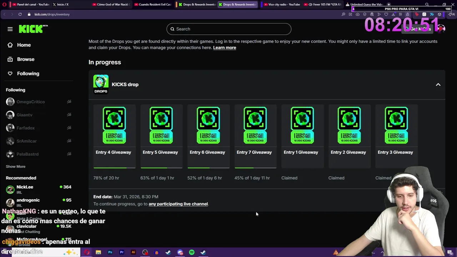The width and height of the screenshot is (457, 257).
Task: Click the In progress heading
Action: (x=105, y=62)
